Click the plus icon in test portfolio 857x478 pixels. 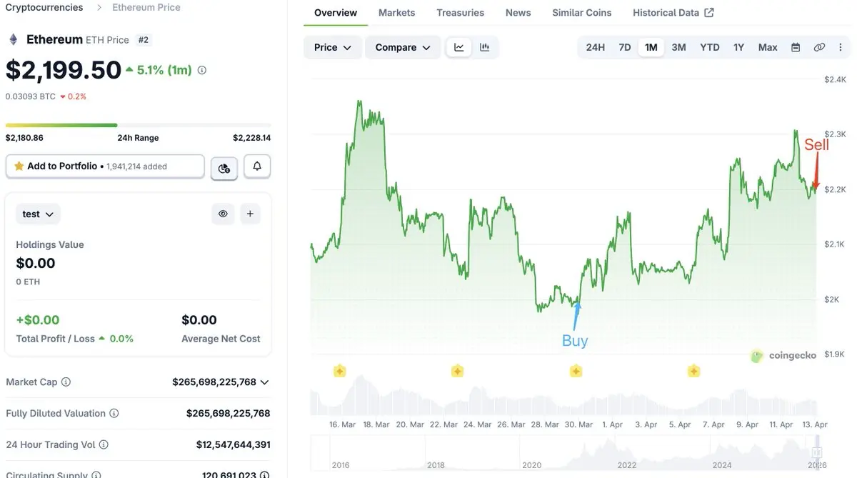point(250,214)
